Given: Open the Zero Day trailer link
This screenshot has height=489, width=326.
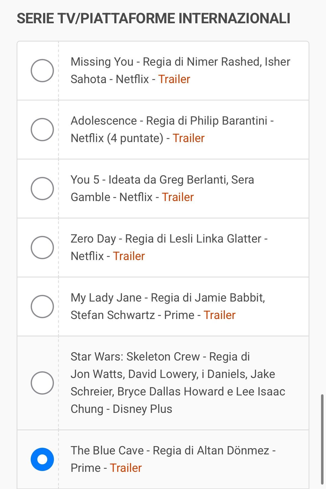Looking at the screenshot, I should click(129, 256).
